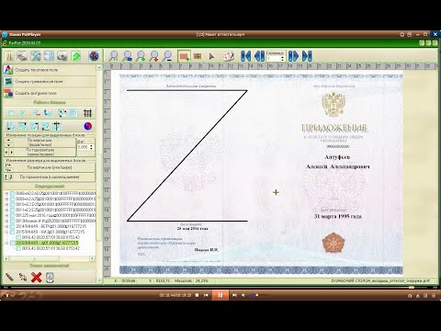This screenshot has width=441, height=331.
Task: Collapse the '2015 ЛИНИЯ' tree row
Action: 6,232
